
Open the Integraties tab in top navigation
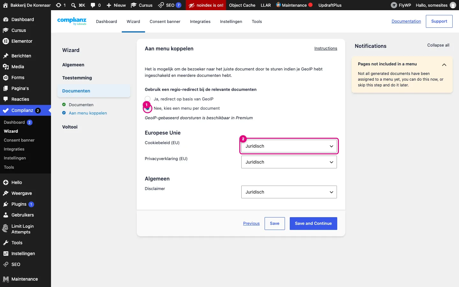pos(200,21)
